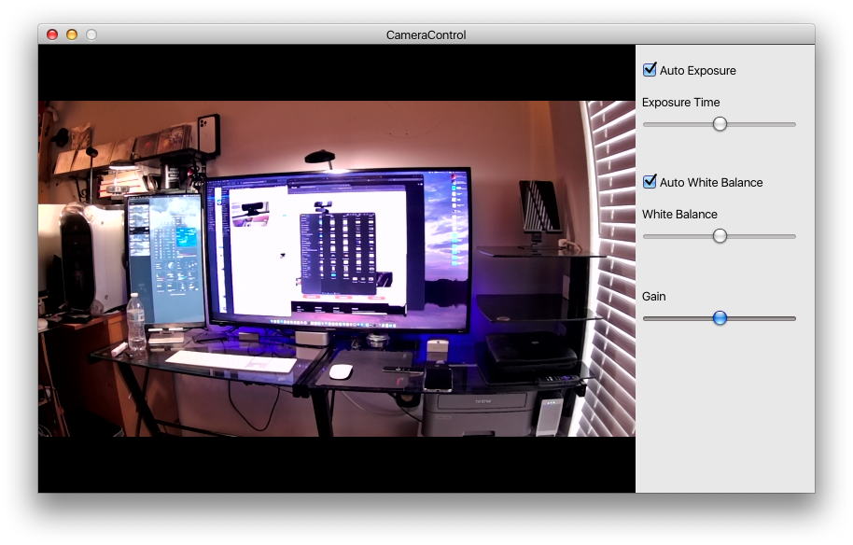Close the CameraControl window with red button
Image resolution: width=853 pixels, height=545 pixels.
[52, 35]
